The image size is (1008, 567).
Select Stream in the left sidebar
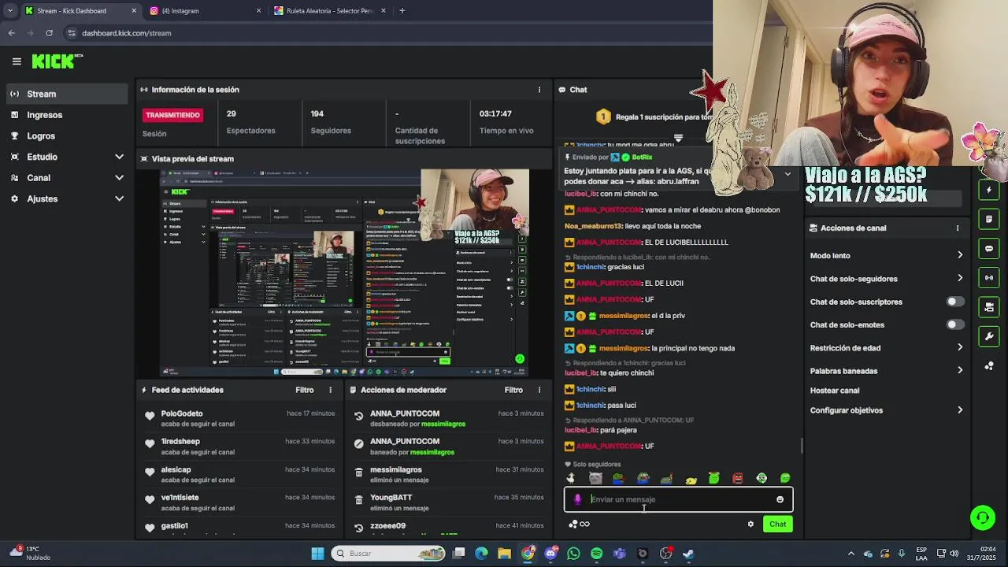67,94
